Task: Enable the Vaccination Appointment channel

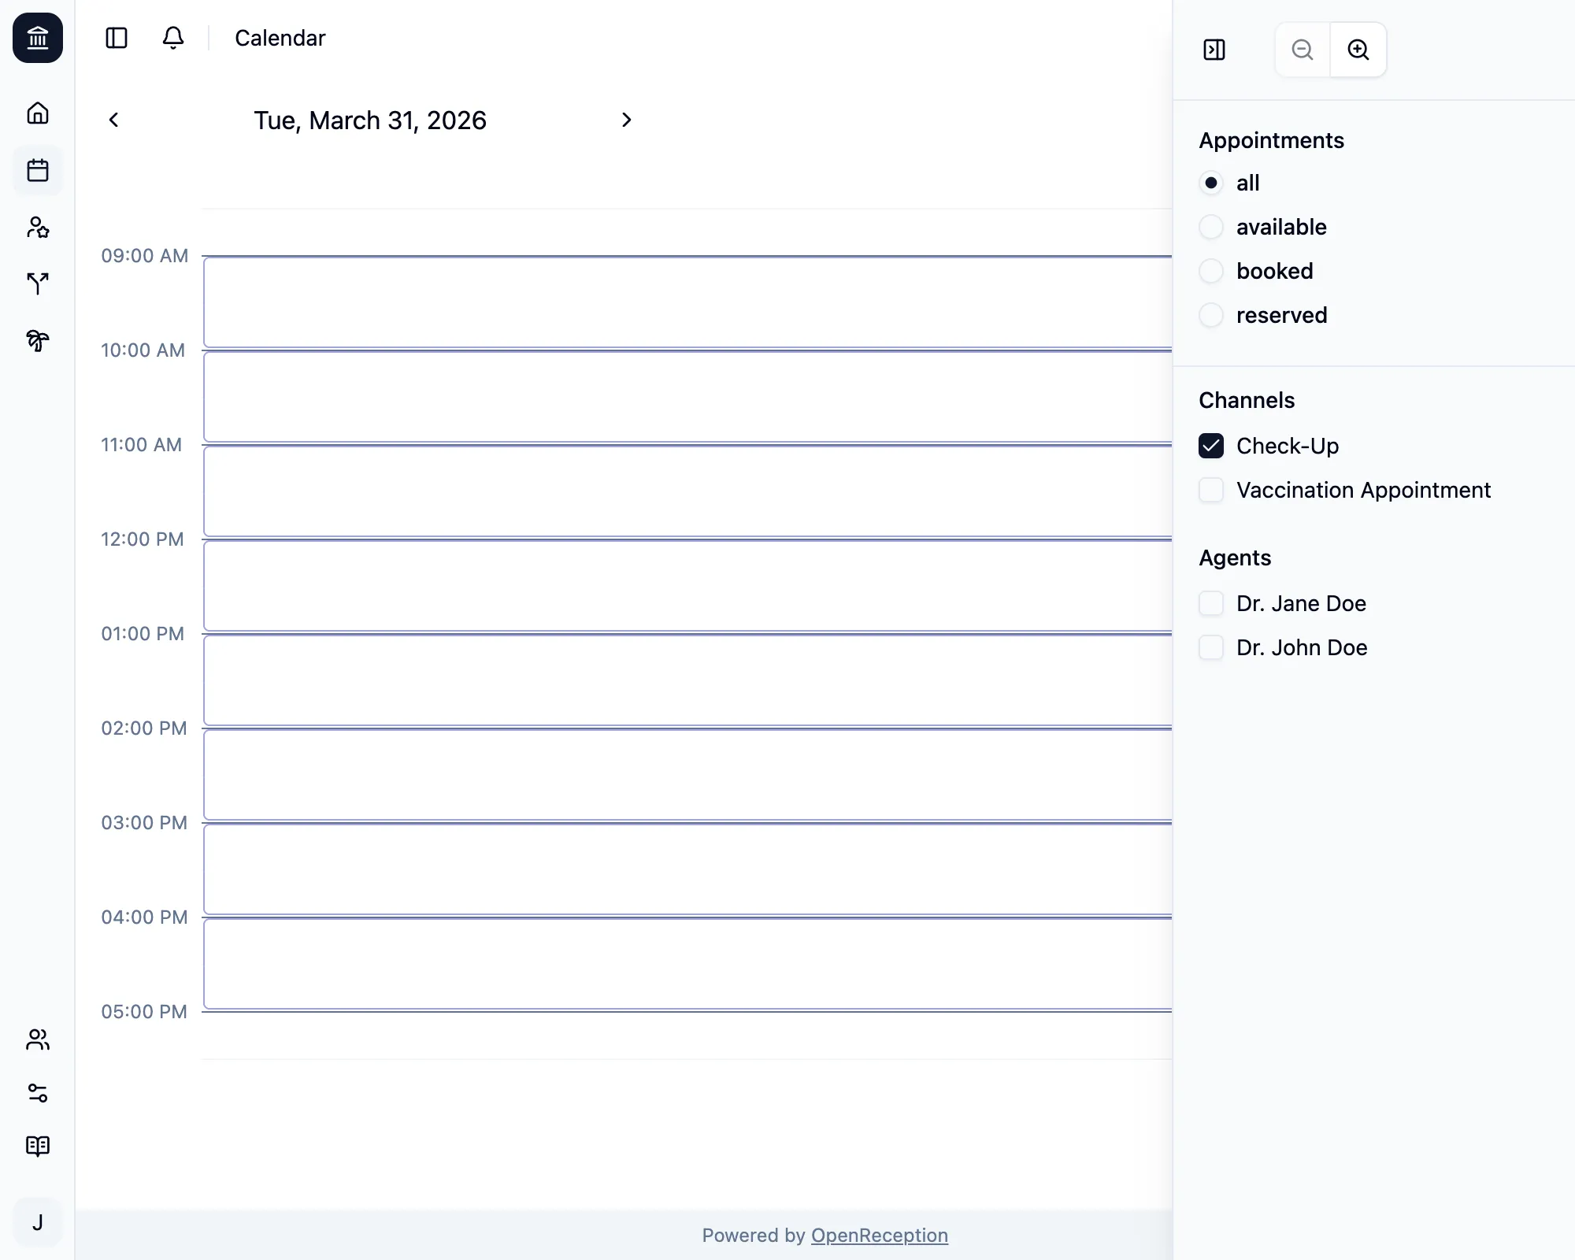Action: pos(1212,490)
